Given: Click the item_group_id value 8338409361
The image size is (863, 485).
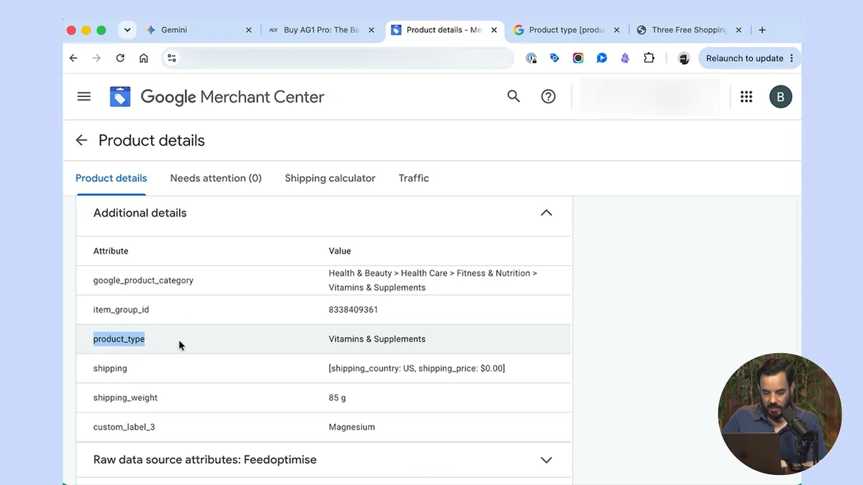Looking at the screenshot, I should pos(353,310).
